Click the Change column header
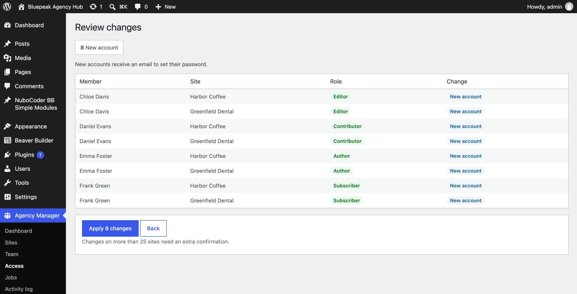The height and width of the screenshot is (294, 577). pos(457,82)
